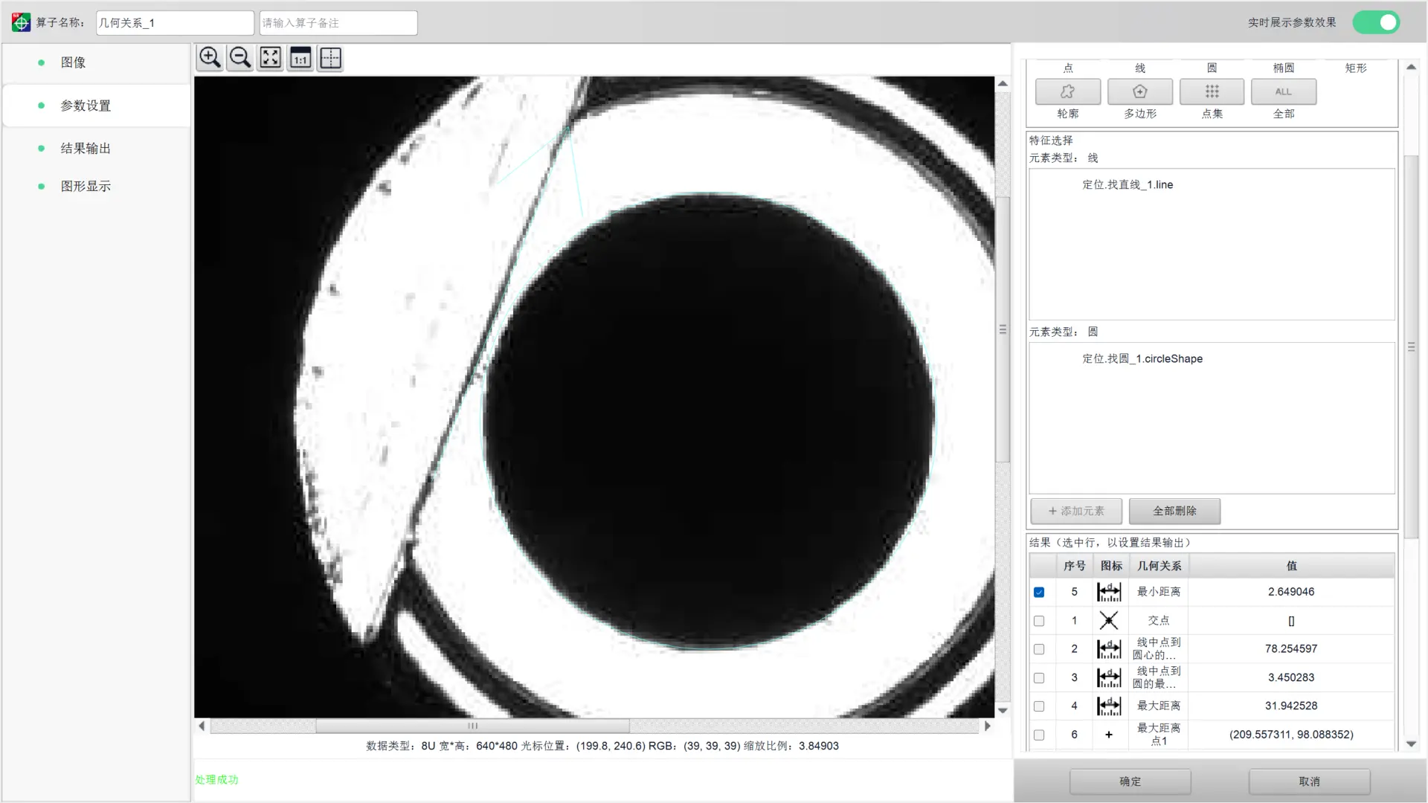Click the image viewer scroll left arrow

pos(202,726)
